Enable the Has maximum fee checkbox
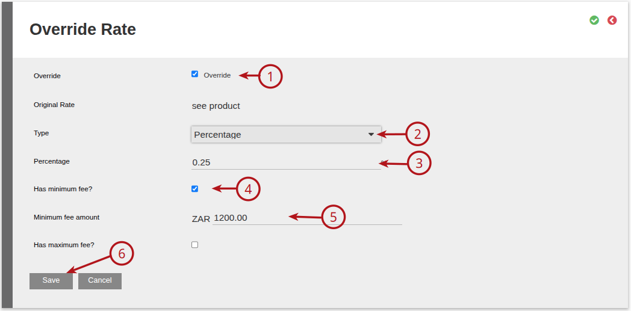The width and height of the screenshot is (631, 311). (x=194, y=245)
